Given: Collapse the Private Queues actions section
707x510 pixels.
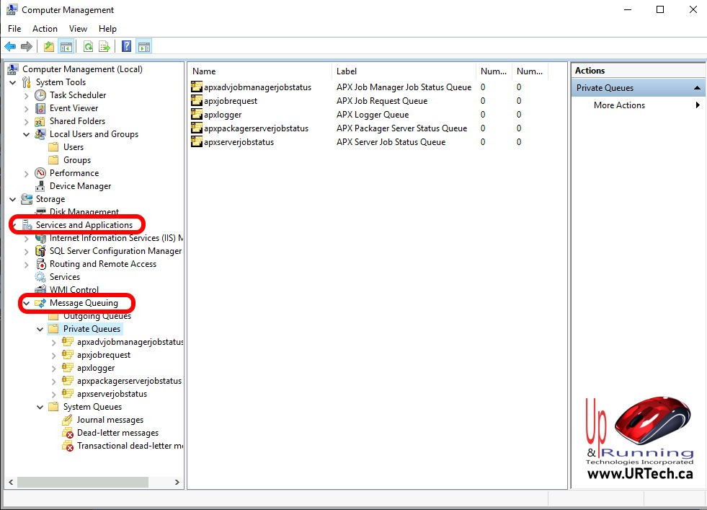Looking at the screenshot, I should click(697, 88).
